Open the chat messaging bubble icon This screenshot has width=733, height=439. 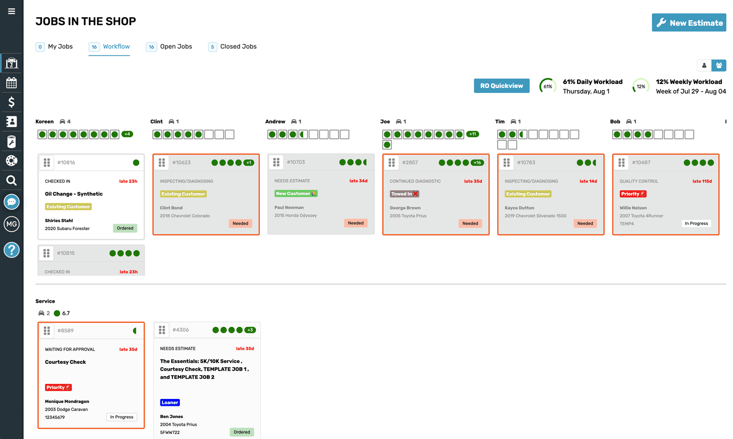11,201
